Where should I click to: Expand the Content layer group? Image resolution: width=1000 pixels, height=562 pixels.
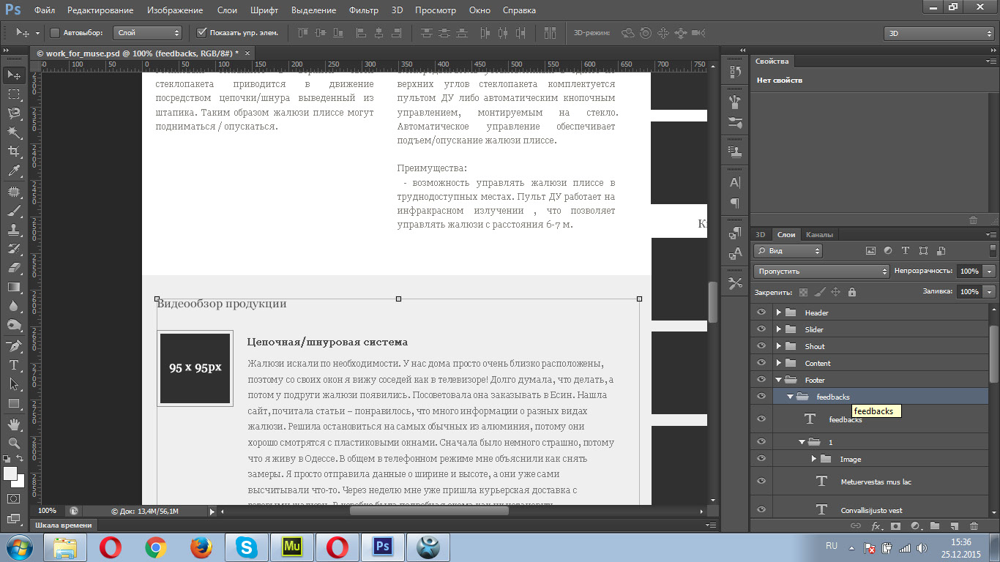point(779,363)
